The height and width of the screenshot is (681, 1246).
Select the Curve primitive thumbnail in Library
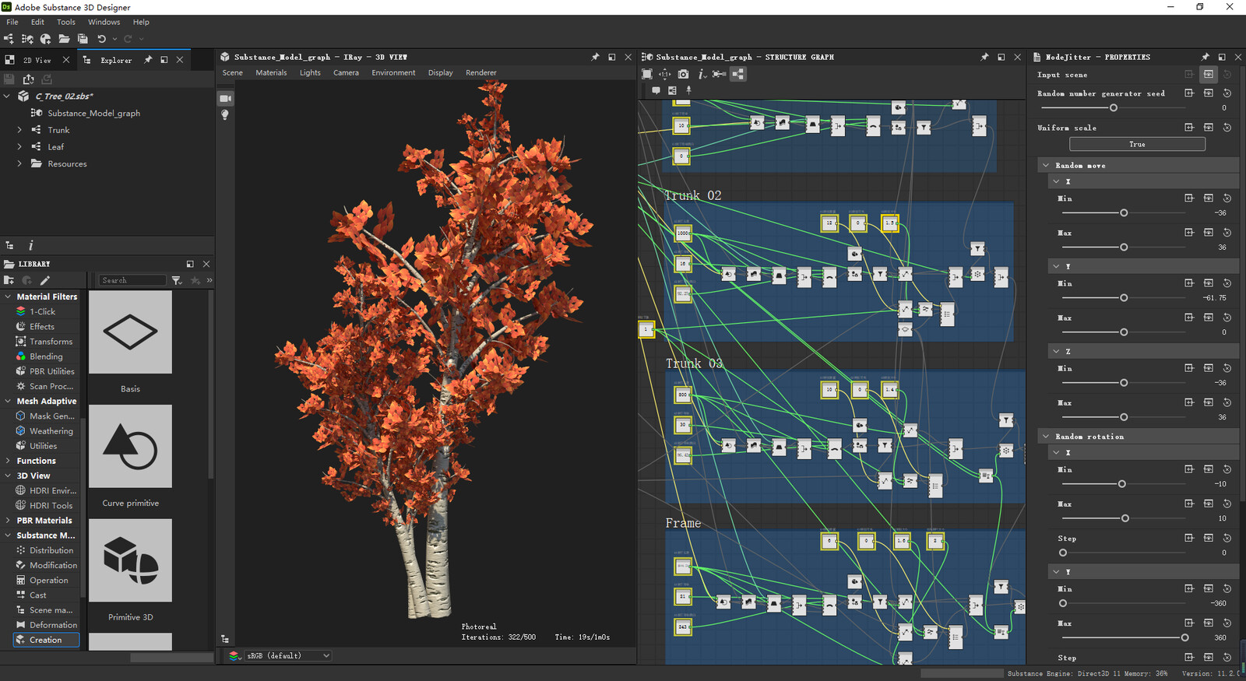[x=130, y=446]
